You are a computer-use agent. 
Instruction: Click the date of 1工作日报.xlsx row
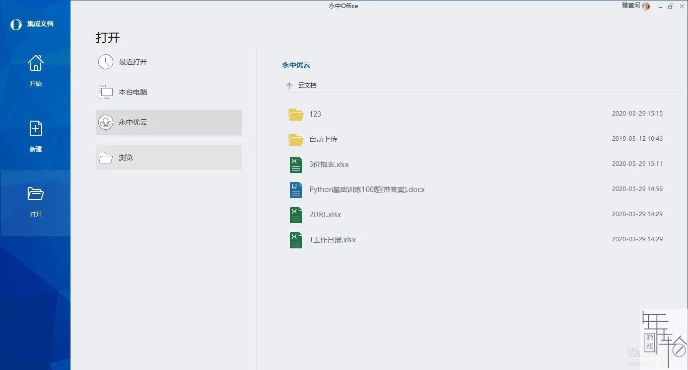click(637, 239)
